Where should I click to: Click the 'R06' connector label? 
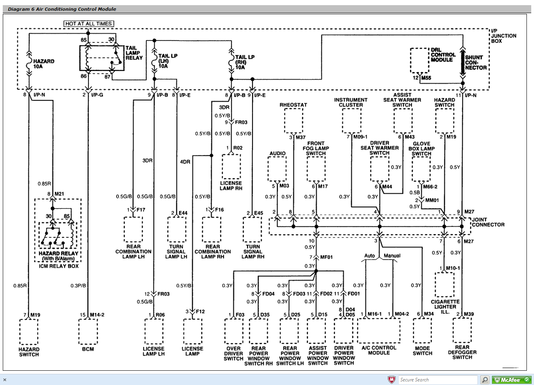pyautogui.click(x=160, y=315)
